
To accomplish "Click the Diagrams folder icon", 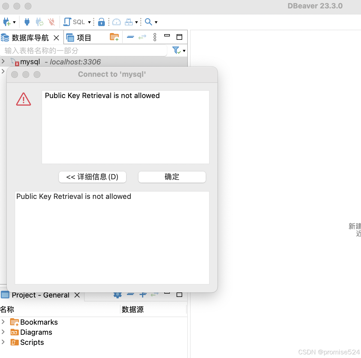I will [x=15, y=332].
